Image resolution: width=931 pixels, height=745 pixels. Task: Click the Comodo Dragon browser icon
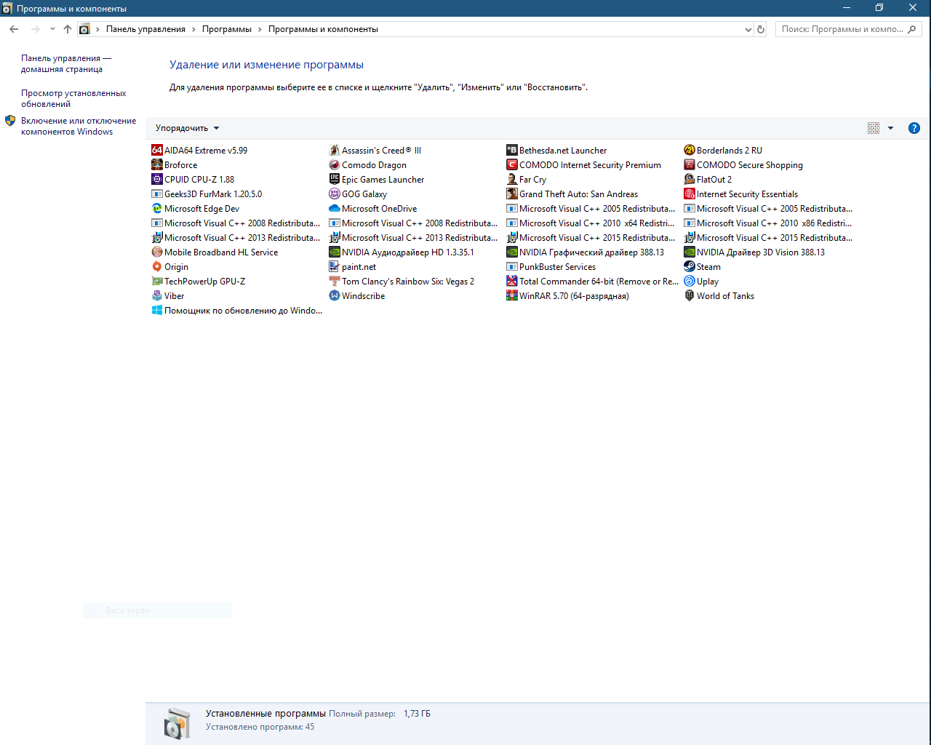coord(335,165)
